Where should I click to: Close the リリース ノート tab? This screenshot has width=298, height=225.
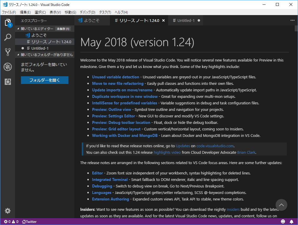pyautogui.click(x=164, y=20)
